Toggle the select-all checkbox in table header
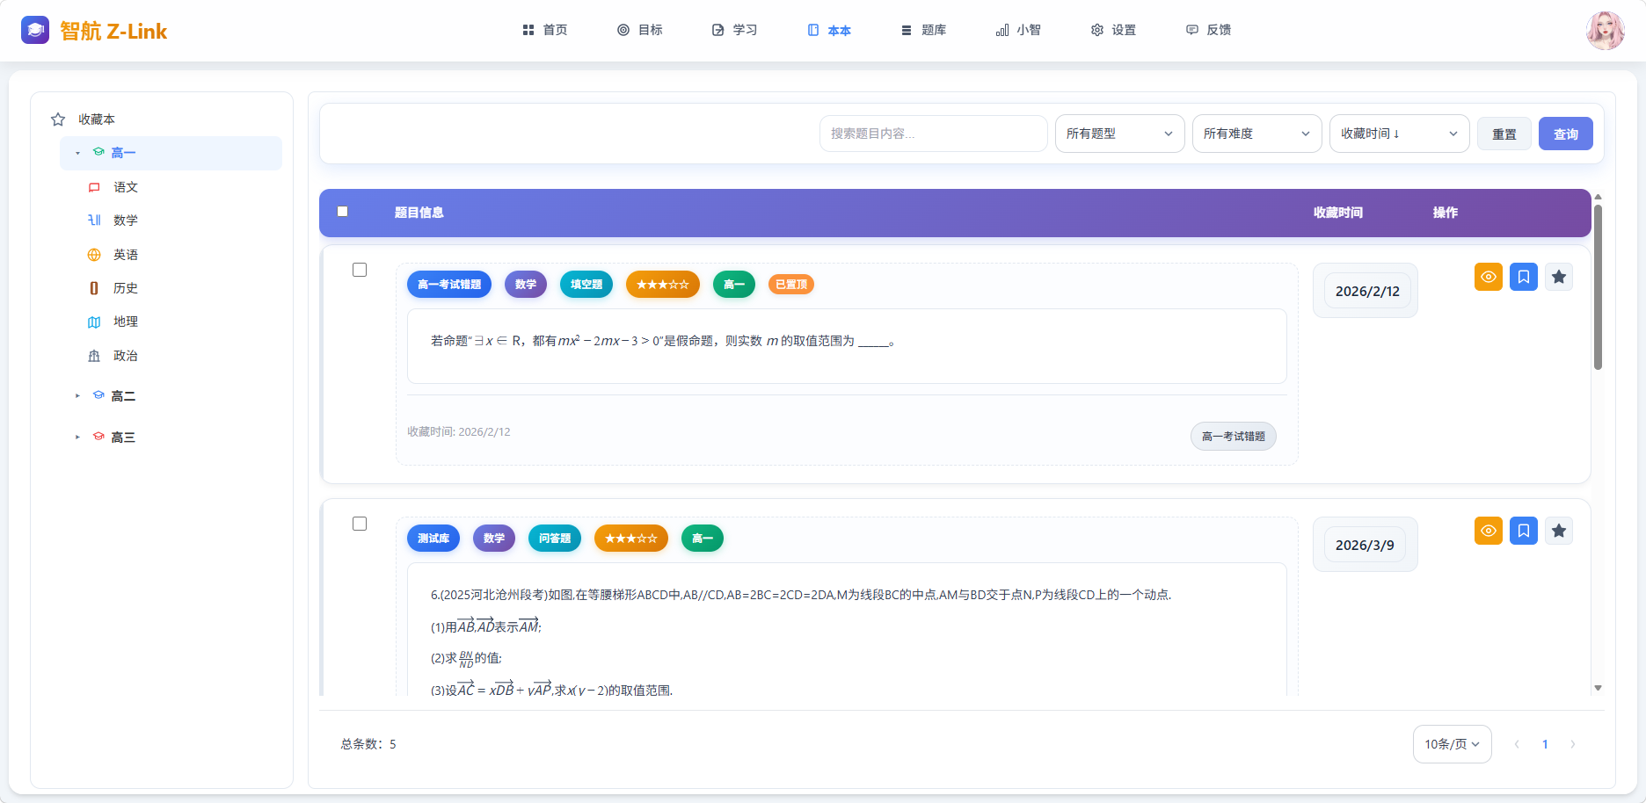The height and width of the screenshot is (803, 1646). (343, 212)
